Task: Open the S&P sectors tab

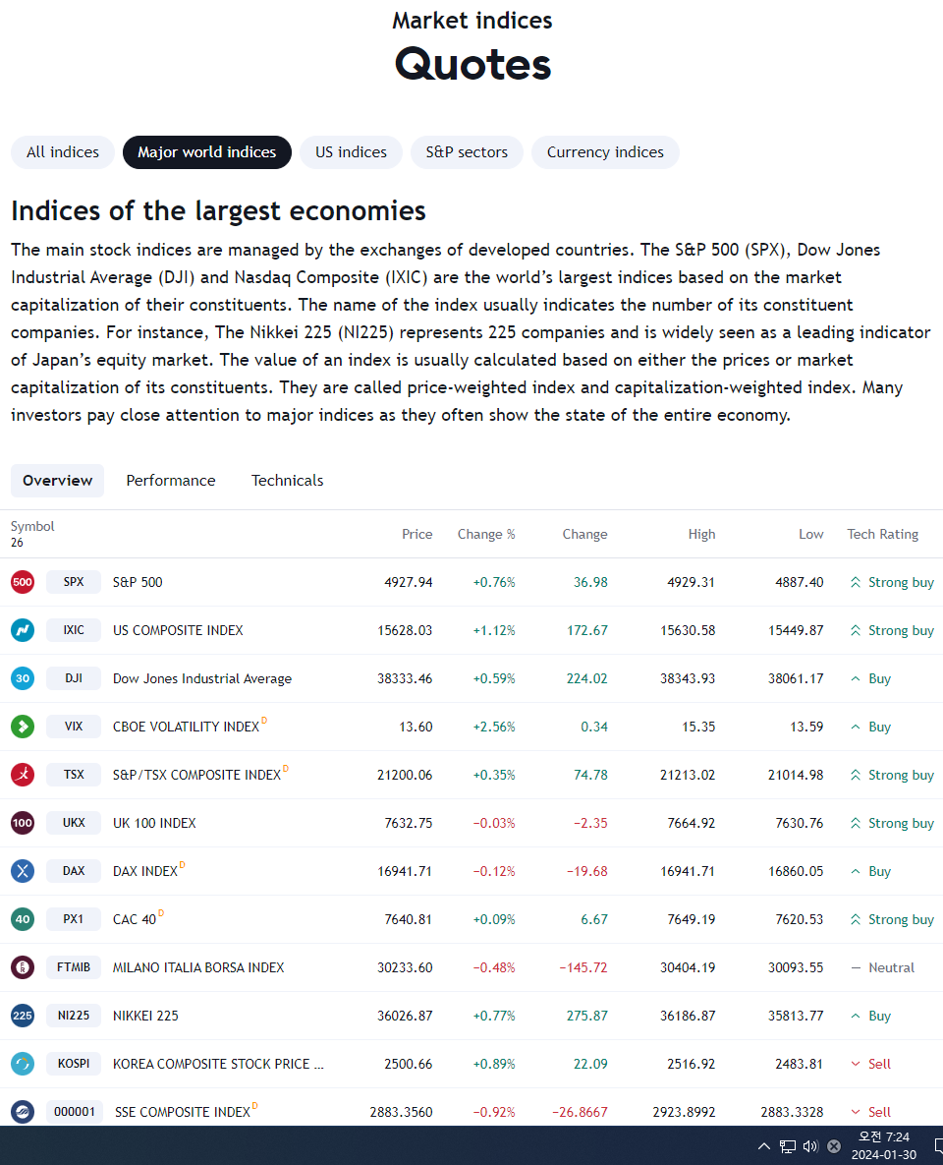Action: 467,152
